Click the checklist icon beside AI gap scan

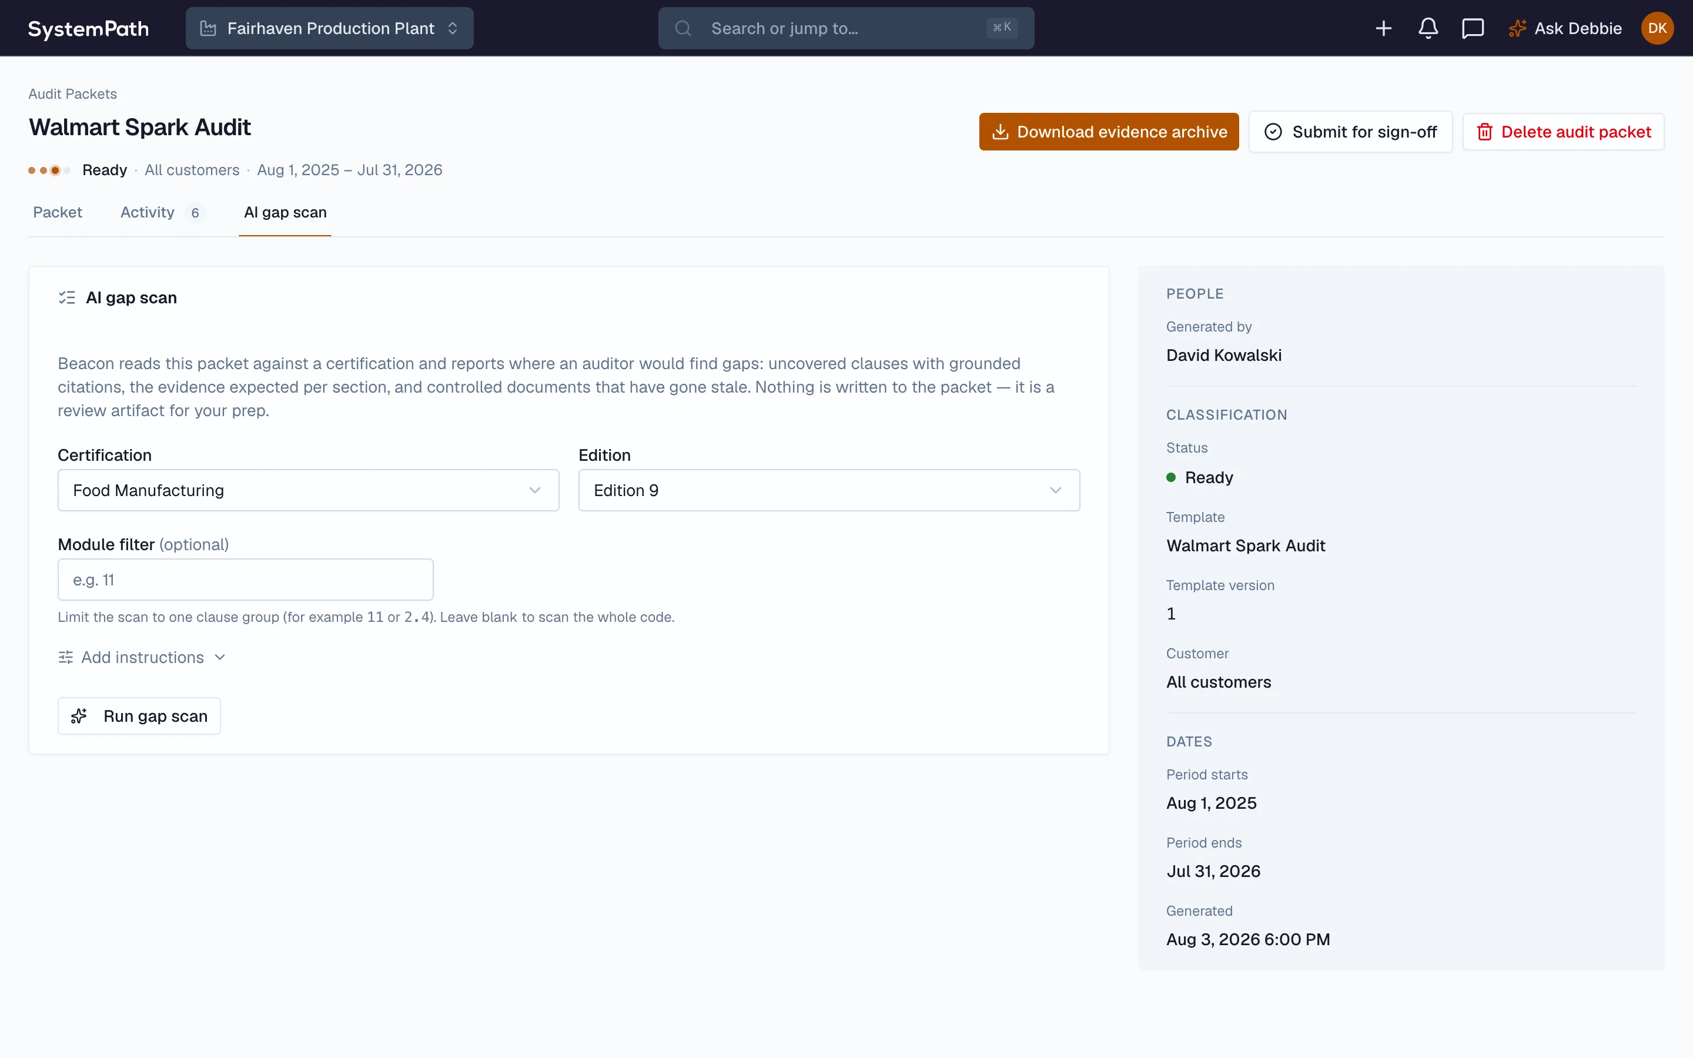[x=66, y=297]
